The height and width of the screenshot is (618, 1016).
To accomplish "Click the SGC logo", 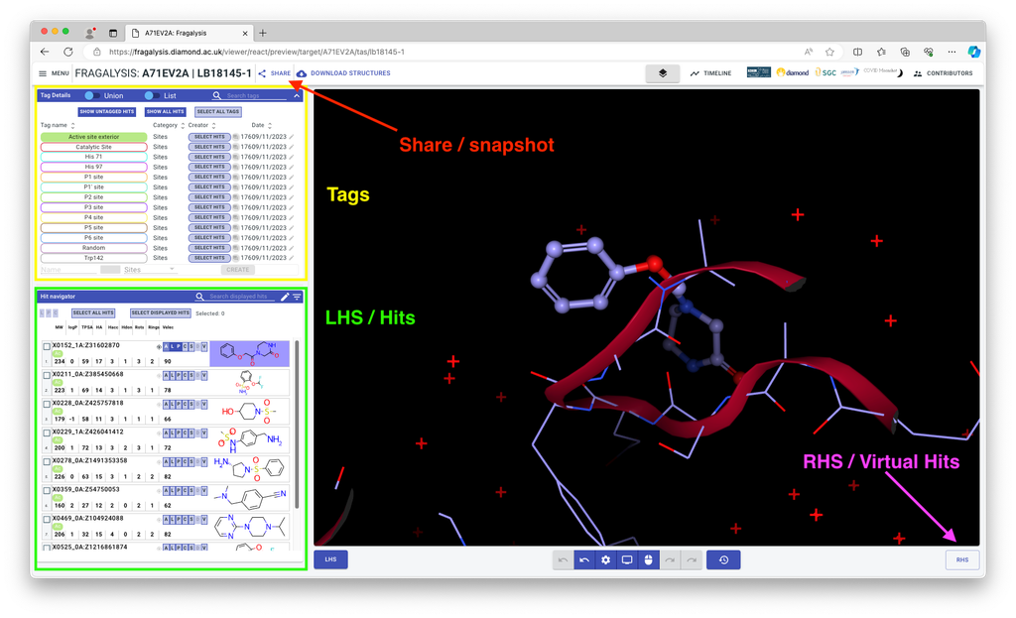I will [x=825, y=72].
